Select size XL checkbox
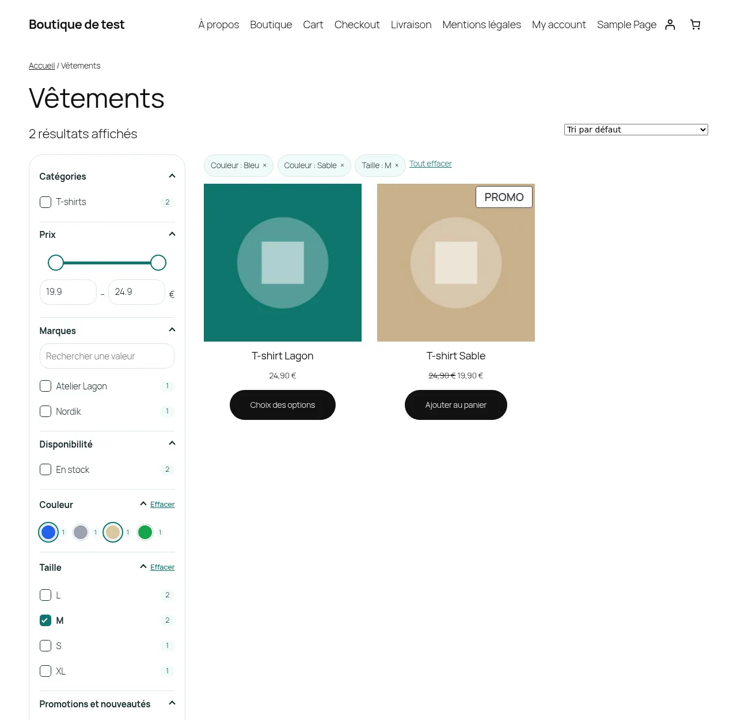Image resolution: width=737 pixels, height=720 pixels. [x=45, y=671]
